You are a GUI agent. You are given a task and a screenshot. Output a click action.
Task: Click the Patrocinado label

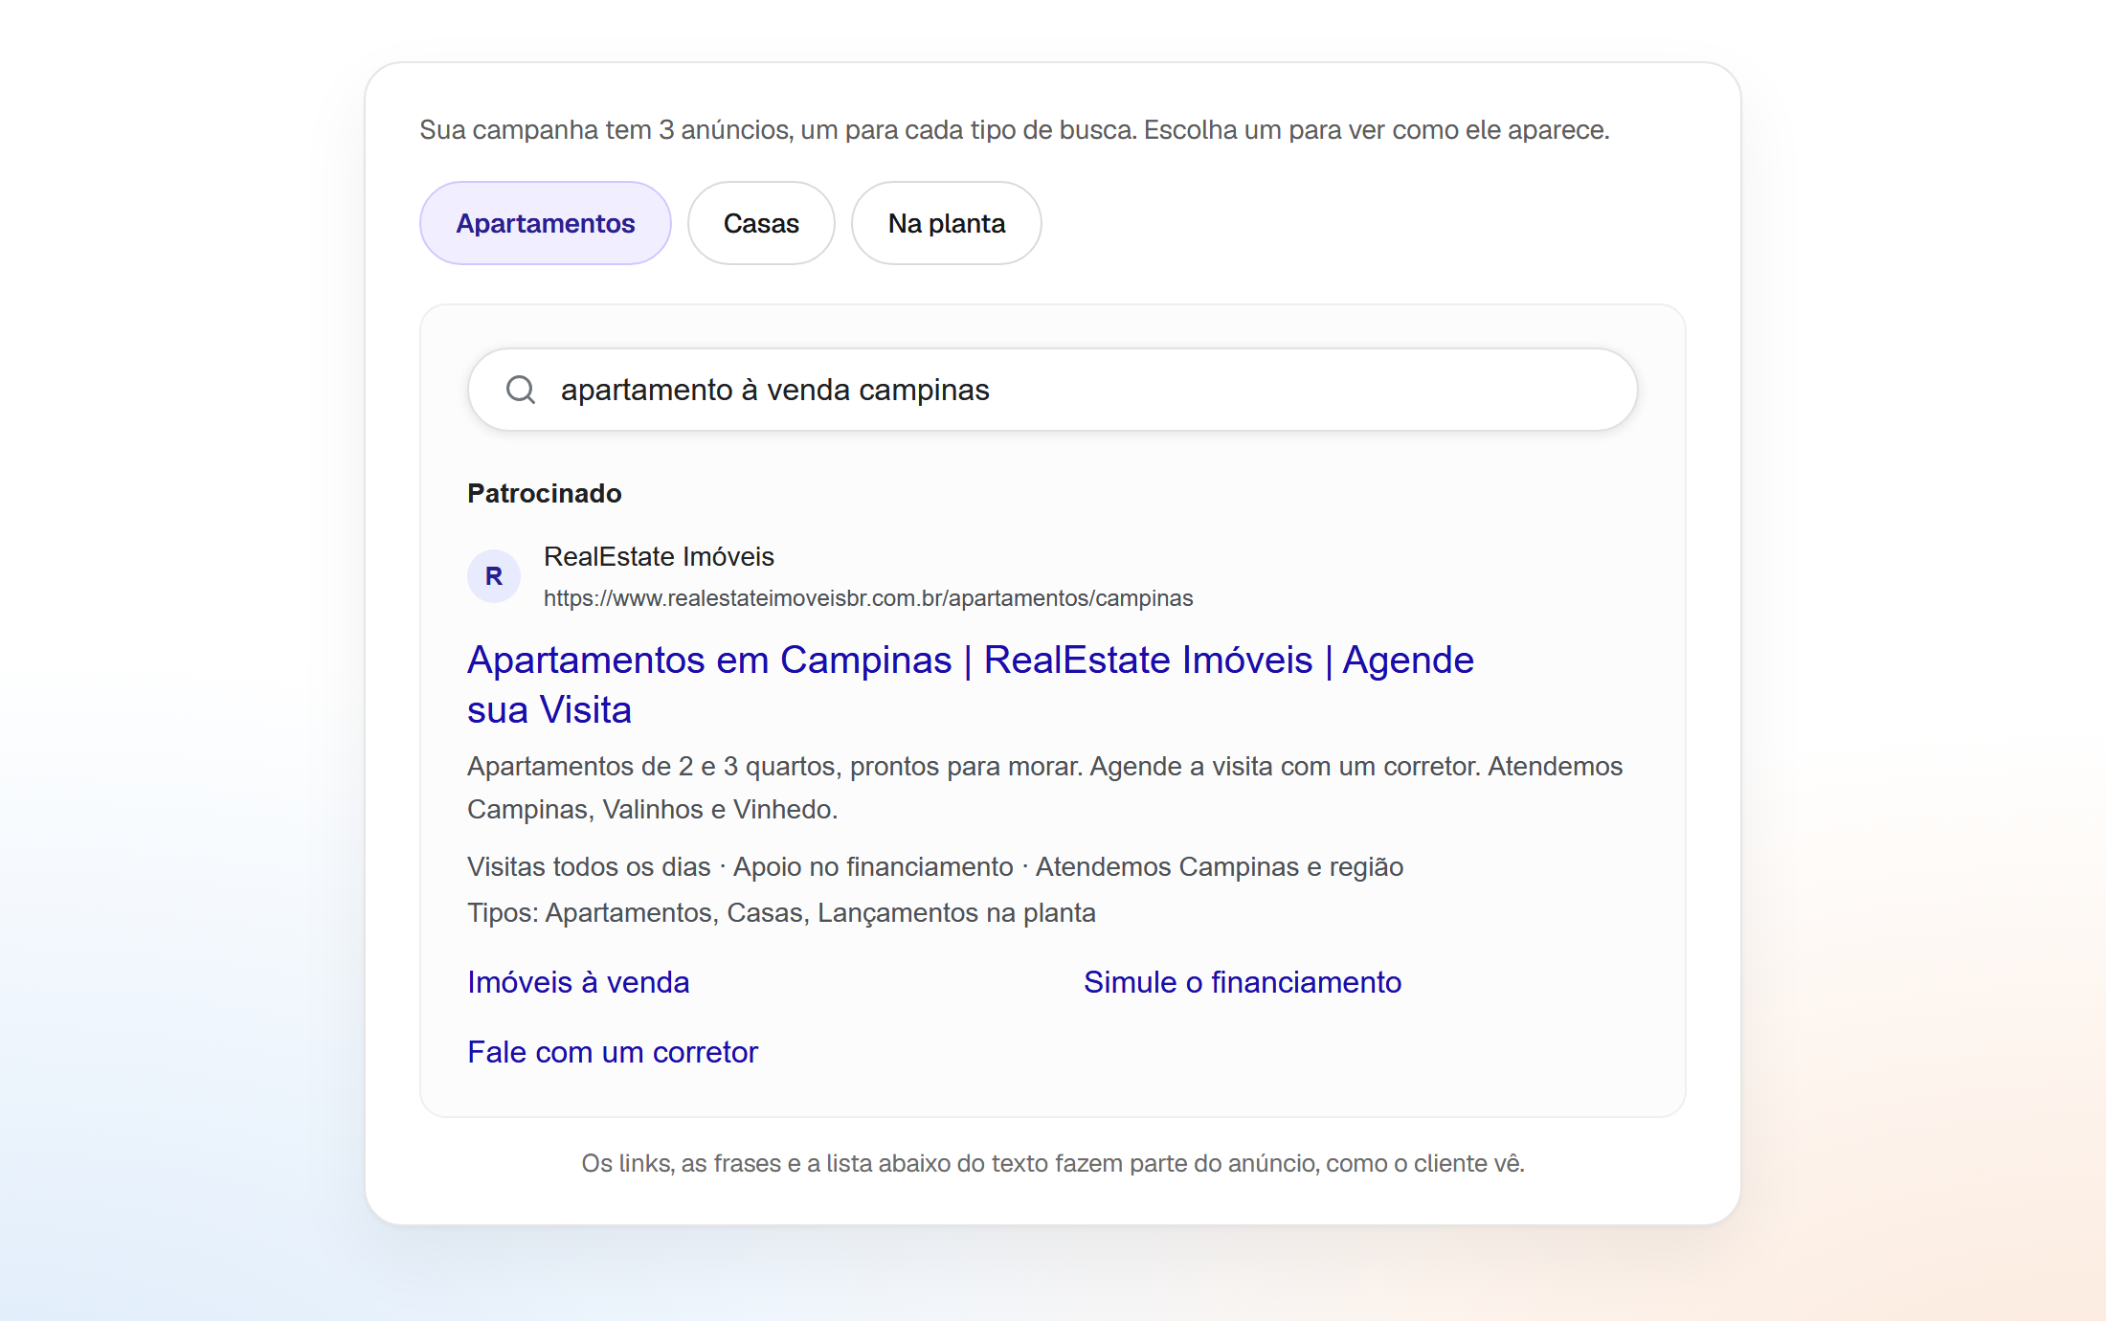tap(545, 493)
